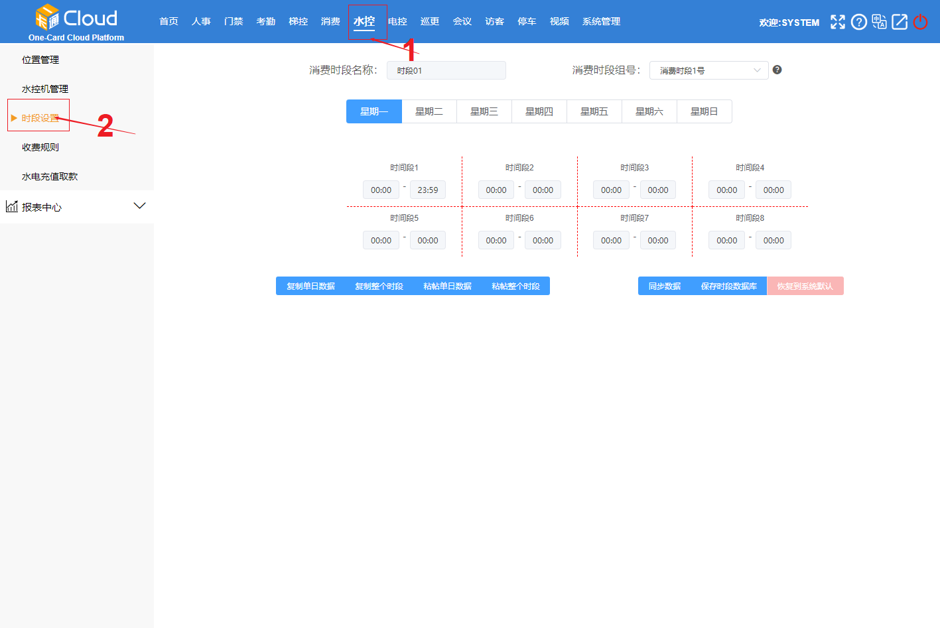Viewport: 940px width, 628px height.
Task: Open help via the question mark circle icon
Action: (x=858, y=22)
